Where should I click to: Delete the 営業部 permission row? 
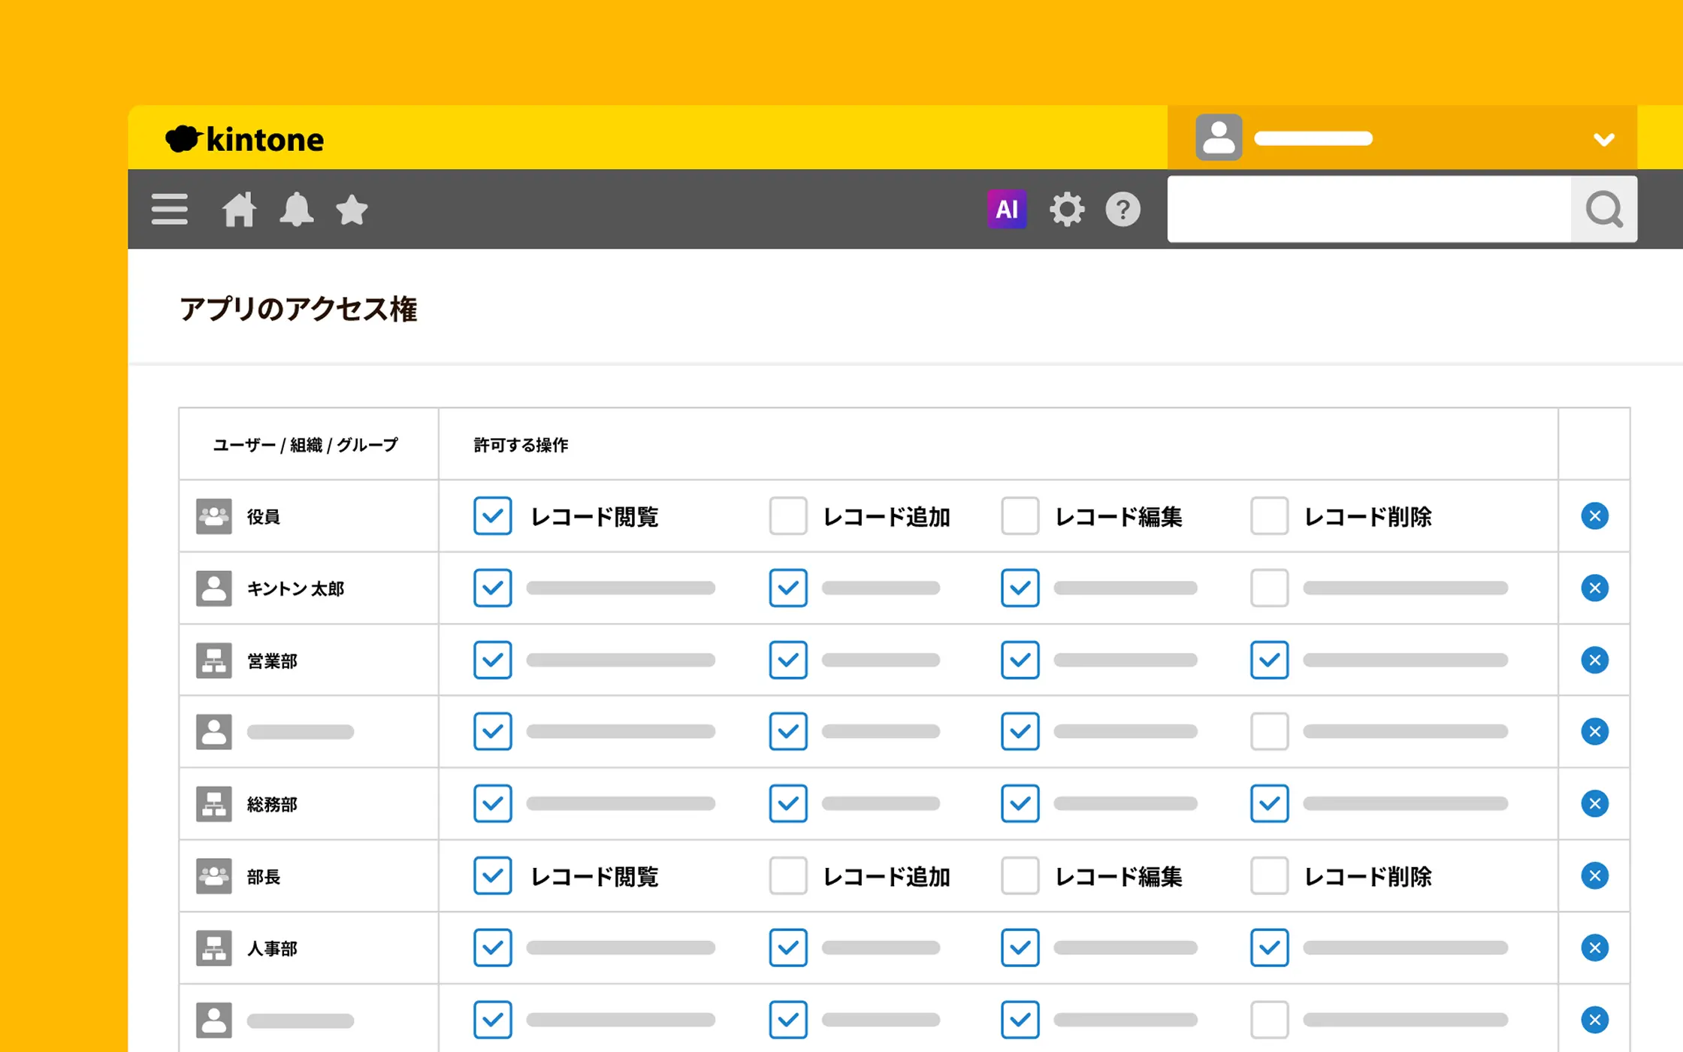(1594, 660)
